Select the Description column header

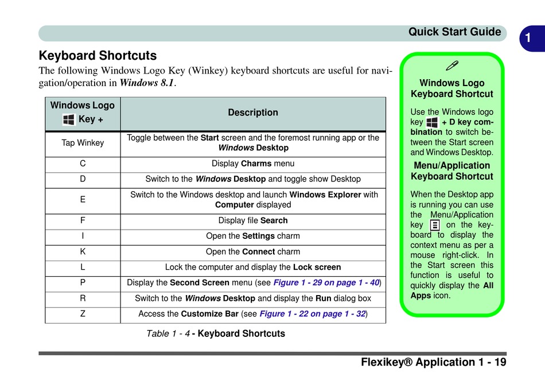(x=253, y=114)
